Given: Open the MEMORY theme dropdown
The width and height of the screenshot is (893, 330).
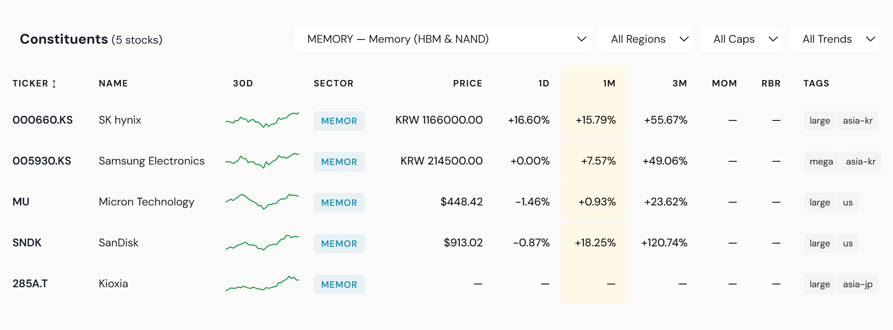Looking at the screenshot, I should (442, 39).
